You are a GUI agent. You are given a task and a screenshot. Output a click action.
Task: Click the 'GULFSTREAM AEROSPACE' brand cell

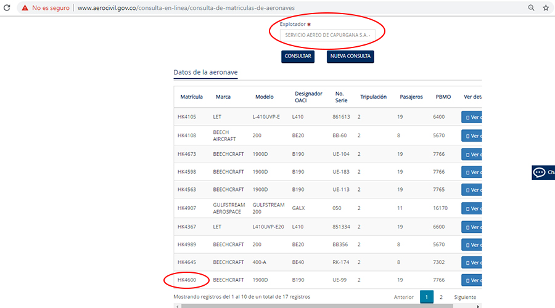pos(229,208)
